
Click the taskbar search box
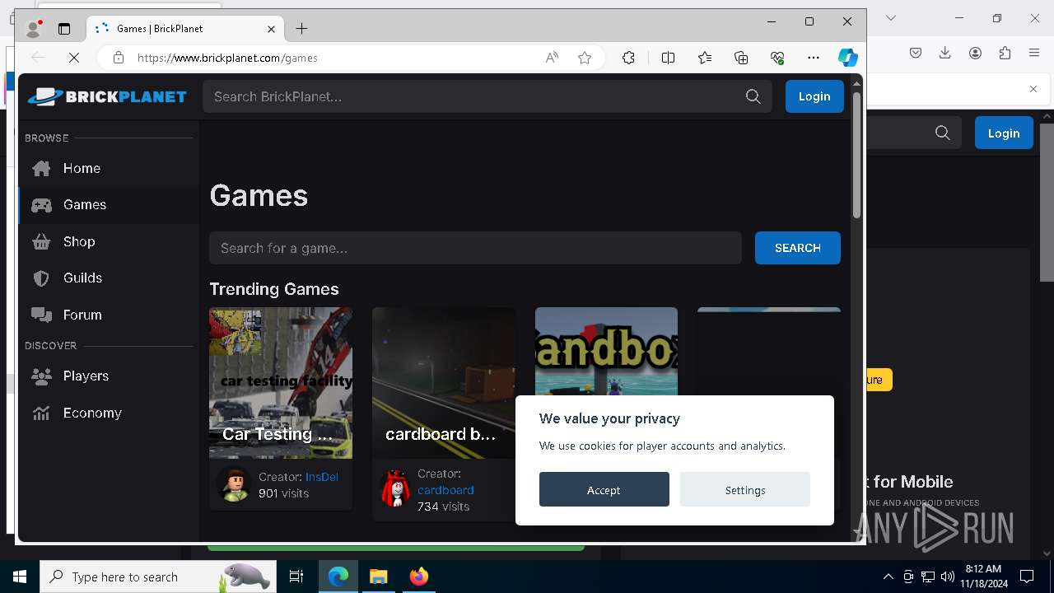coord(158,577)
